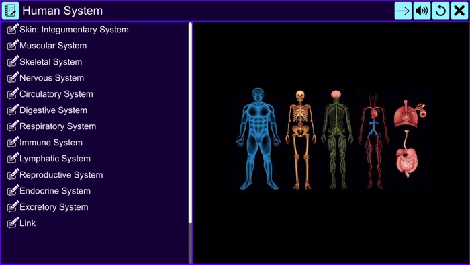Image resolution: width=470 pixels, height=265 pixels.
Task: Click edit icon beside Link
Action: 13,223
